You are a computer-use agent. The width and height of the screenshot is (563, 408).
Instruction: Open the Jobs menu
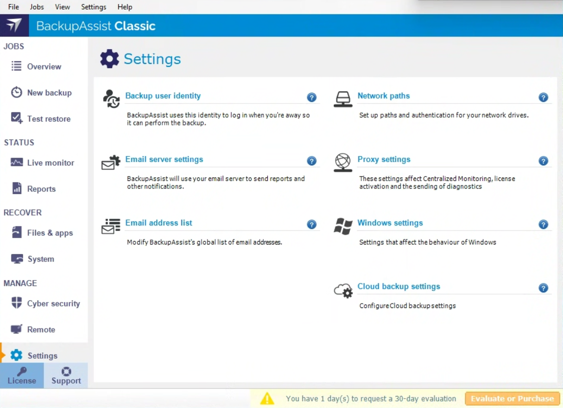point(37,7)
